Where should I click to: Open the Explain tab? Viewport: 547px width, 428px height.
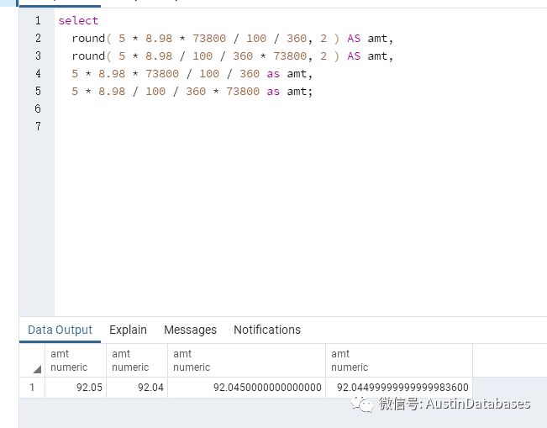click(x=128, y=330)
